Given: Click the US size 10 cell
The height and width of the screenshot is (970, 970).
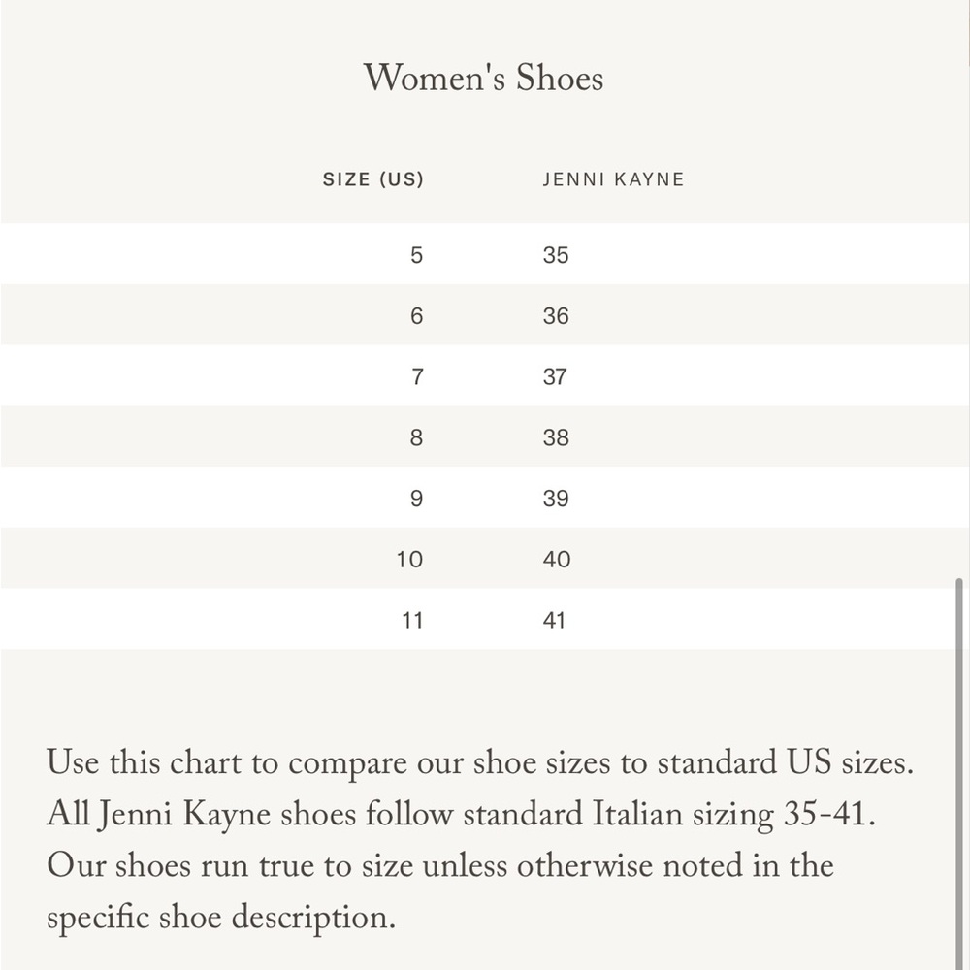Looking at the screenshot, I should coord(409,560).
